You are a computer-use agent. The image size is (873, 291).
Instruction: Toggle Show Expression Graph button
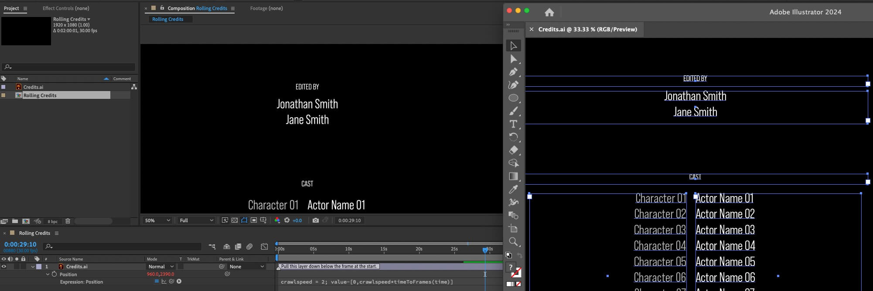[x=164, y=281]
